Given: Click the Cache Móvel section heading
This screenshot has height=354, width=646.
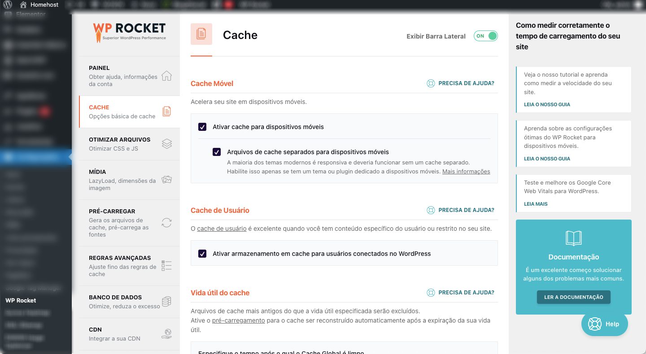Looking at the screenshot, I should pos(212,83).
